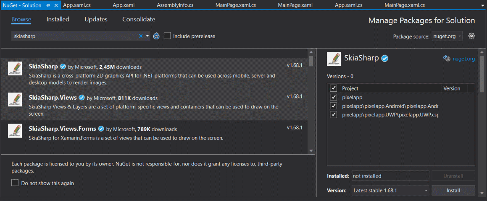487x201 pixels.
Task: Switch to the Installed tab
Action: 58,19
